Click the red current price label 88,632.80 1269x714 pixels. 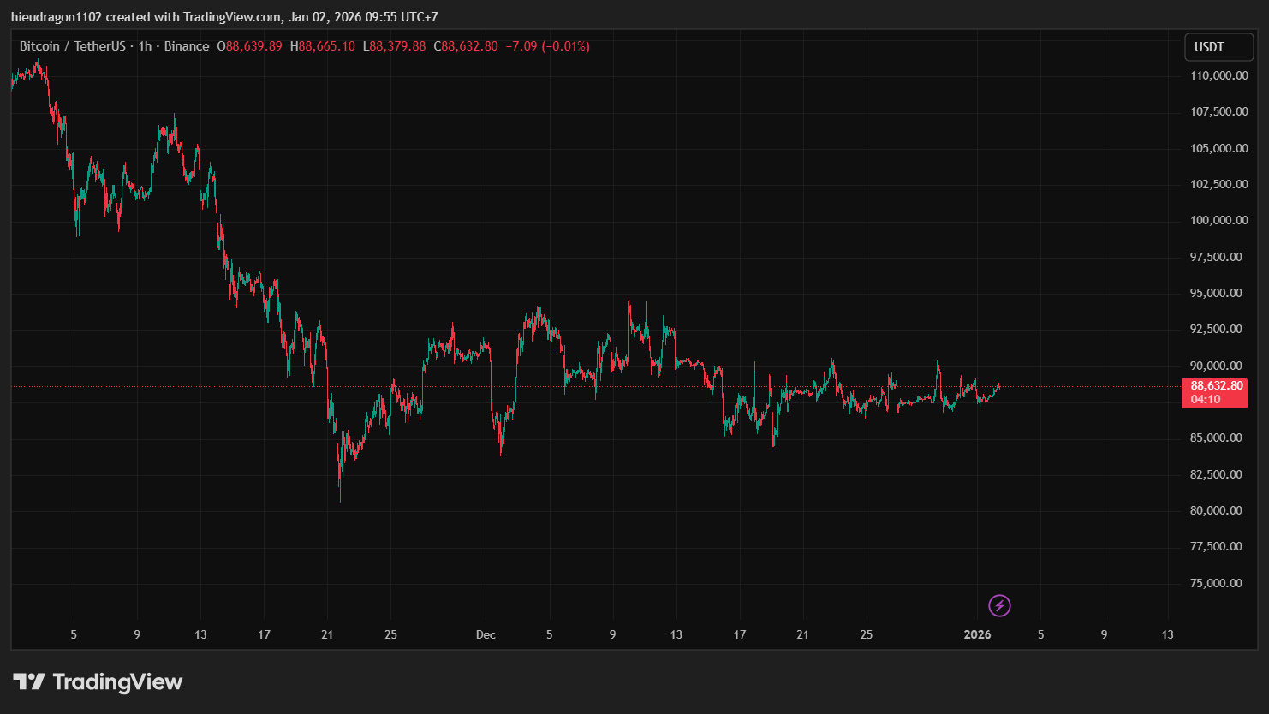pos(1216,386)
